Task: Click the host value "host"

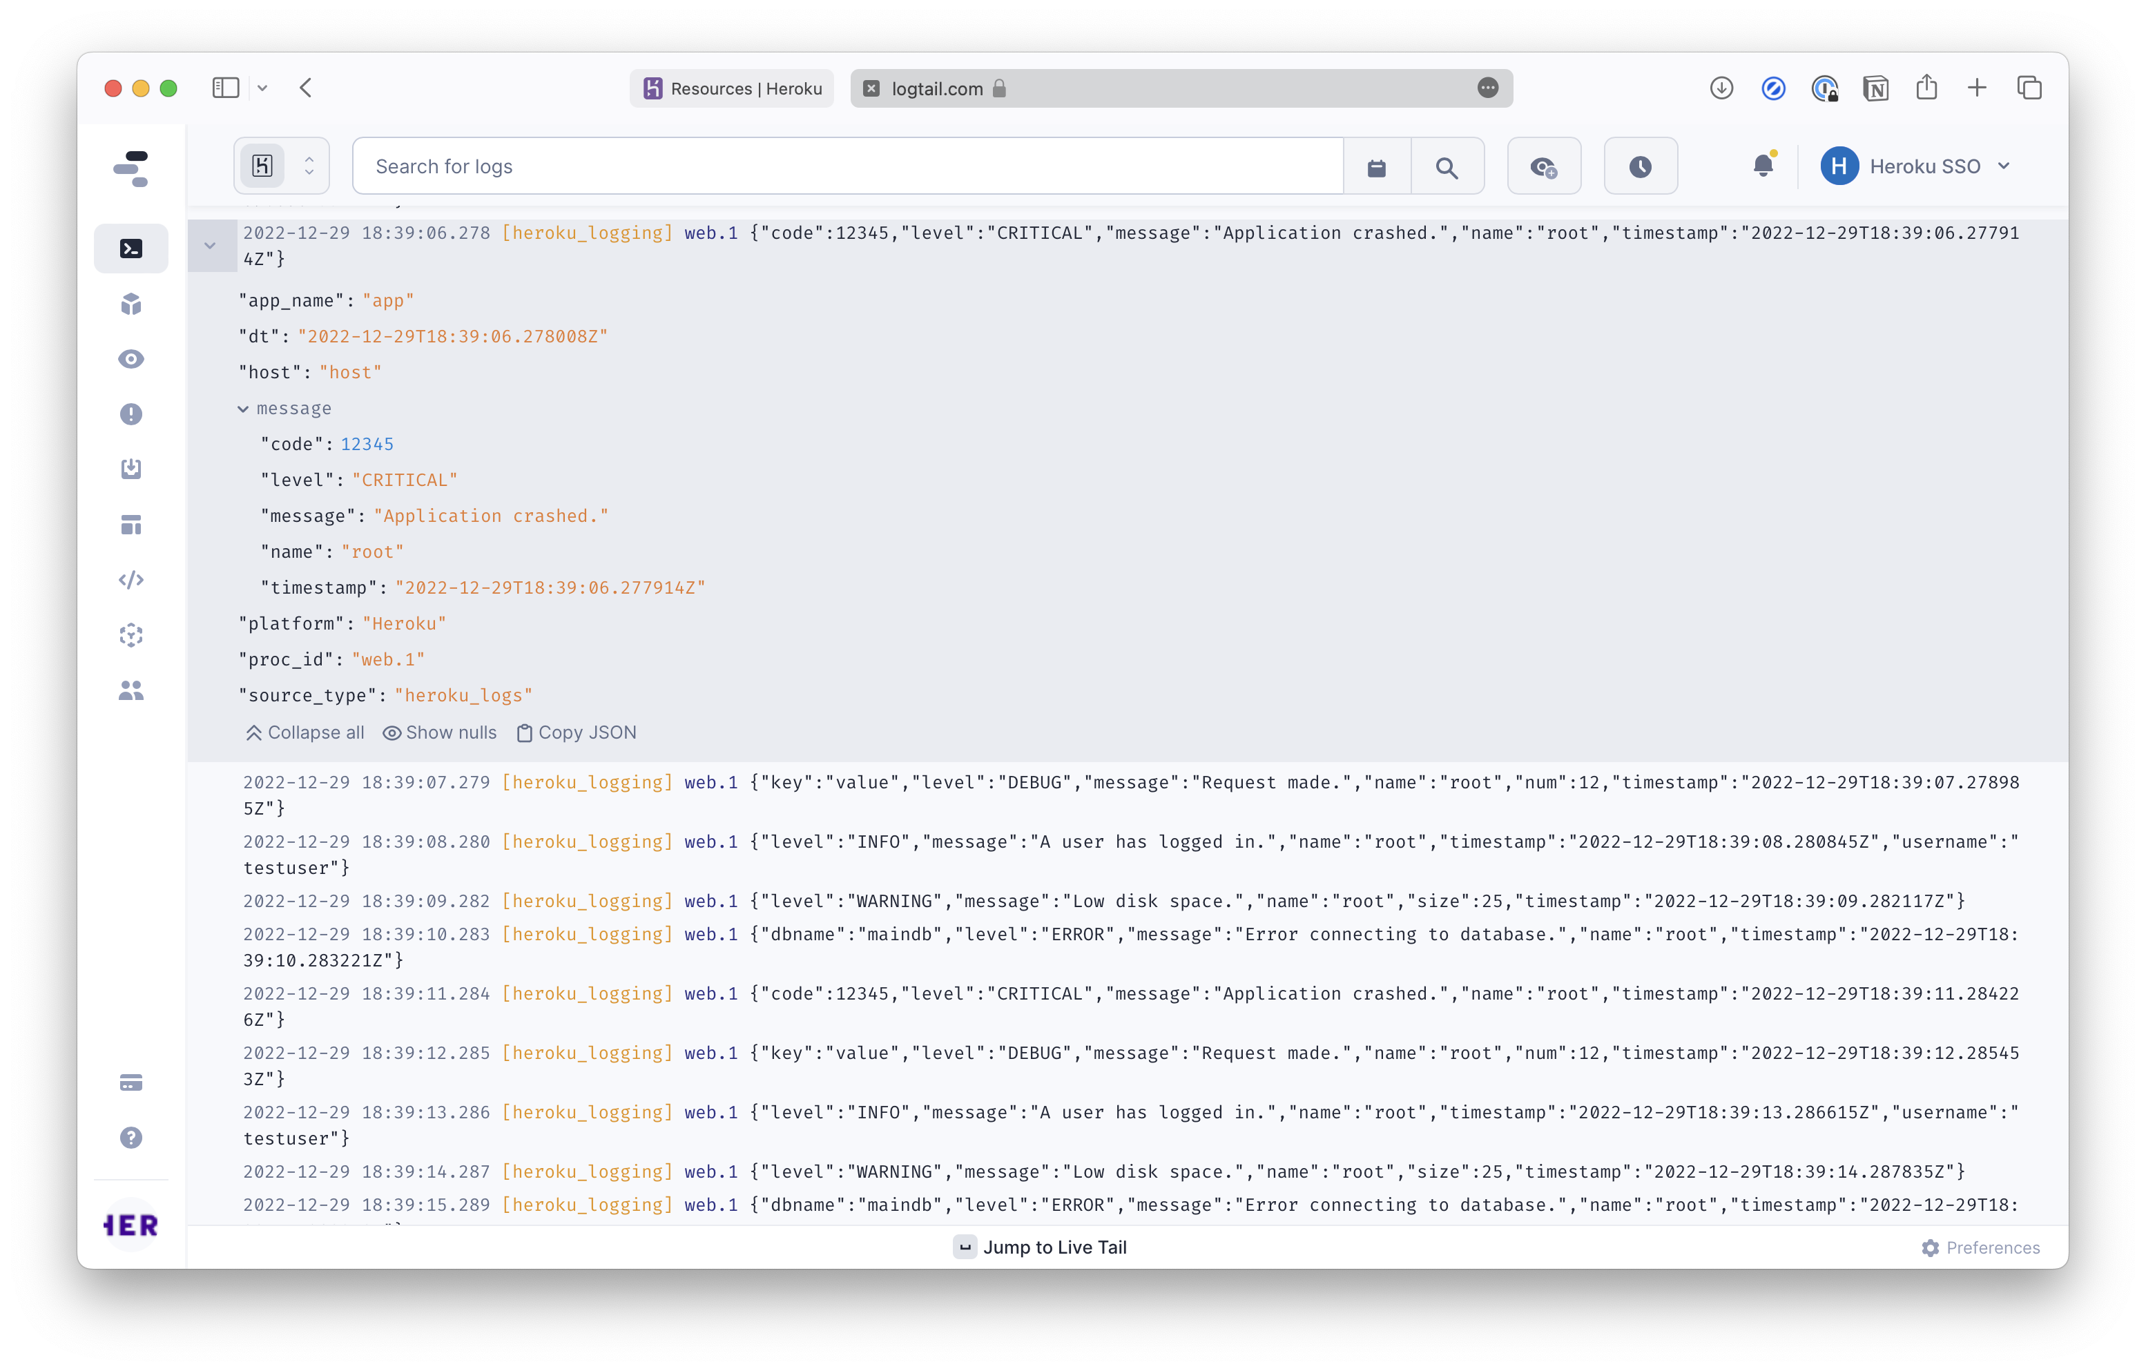Action: coord(350,372)
